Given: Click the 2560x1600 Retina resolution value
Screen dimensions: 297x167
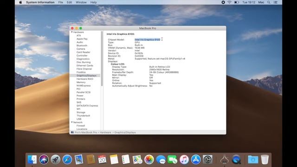Looking at the screenshot, I should [x=159, y=70].
